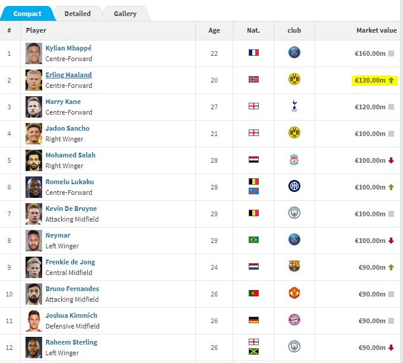Click green up arrow beside Haaland's value
403x363 pixels.
(x=391, y=80)
